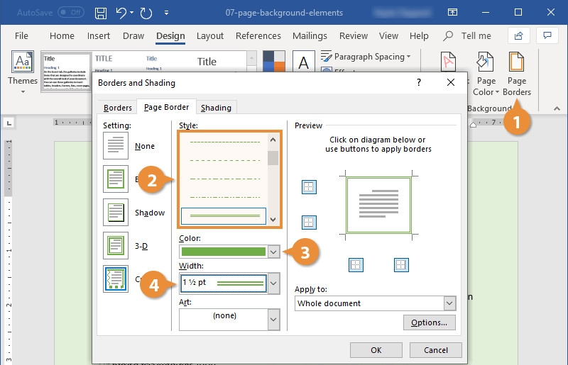Turn on the AutoSave switch
Viewport: 568px width, 365px height.
click(x=71, y=12)
